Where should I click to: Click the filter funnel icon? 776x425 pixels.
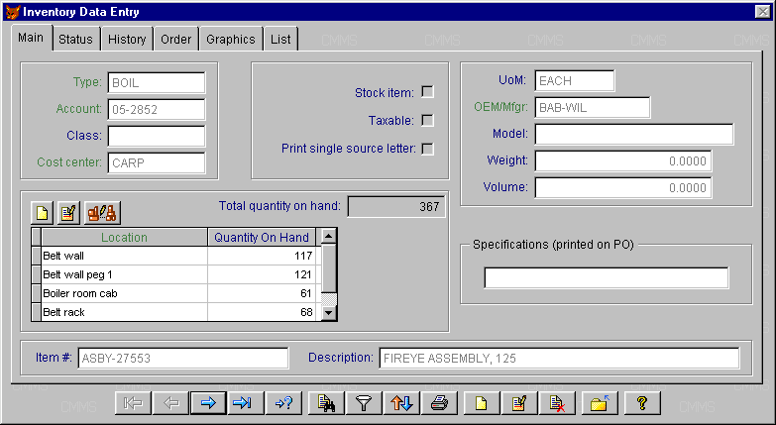click(x=365, y=403)
